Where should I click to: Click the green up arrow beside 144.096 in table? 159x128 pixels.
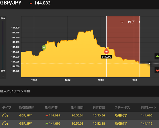pyautogui.click(x=47, y=124)
